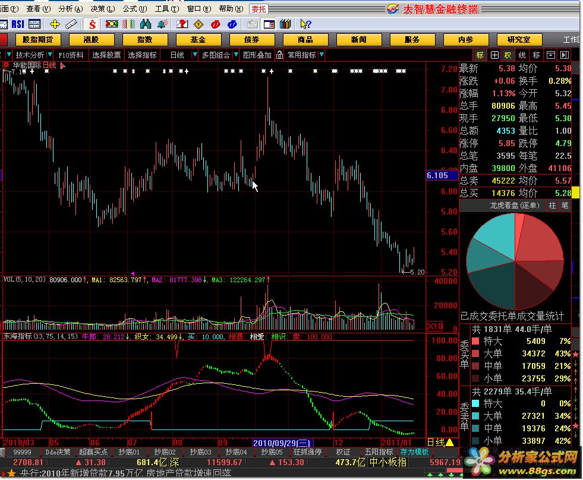This screenshot has height=480, width=583.
Task: Click the help pointer question icon
Action: 305,24
